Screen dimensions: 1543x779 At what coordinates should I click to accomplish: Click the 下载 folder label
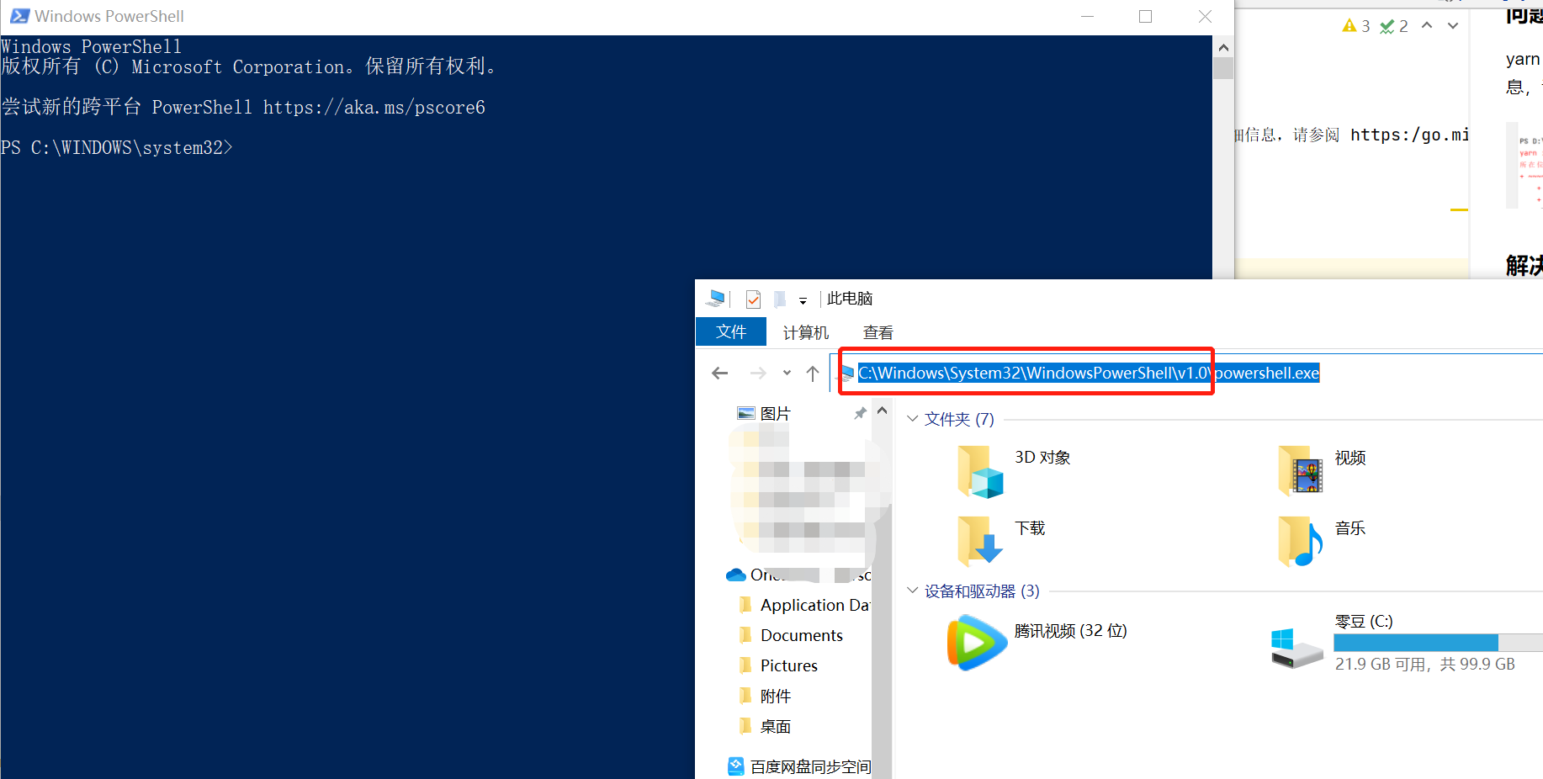click(1030, 528)
